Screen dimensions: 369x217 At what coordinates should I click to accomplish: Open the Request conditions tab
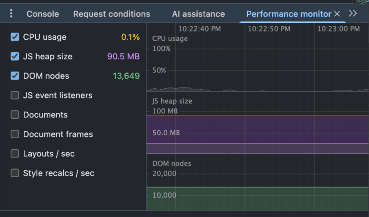click(x=112, y=14)
